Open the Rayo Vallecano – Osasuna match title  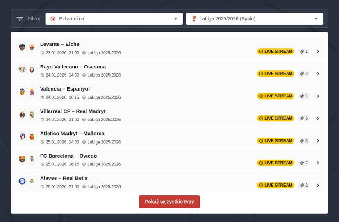click(x=73, y=67)
